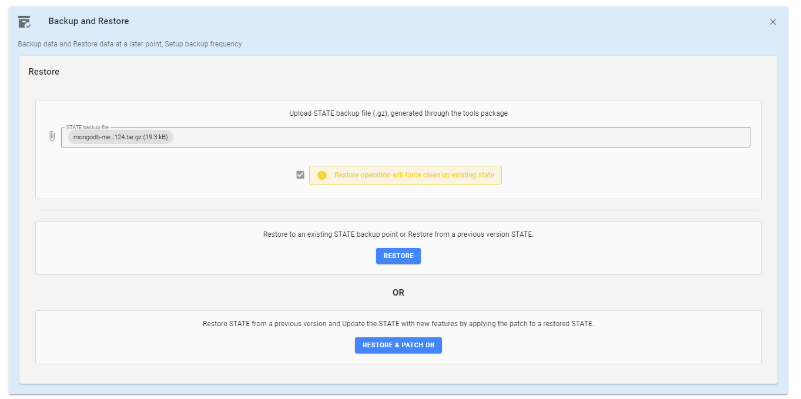Click the paperclip attach file icon
801x399 pixels.
tap(52, 136)
